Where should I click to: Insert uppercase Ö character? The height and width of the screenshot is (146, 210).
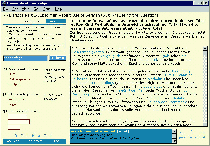tap(45, 136)
